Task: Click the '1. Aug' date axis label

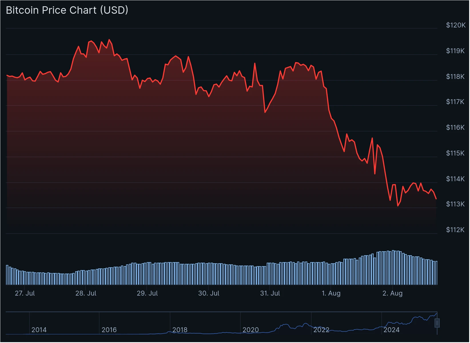Action: point(331,293)
